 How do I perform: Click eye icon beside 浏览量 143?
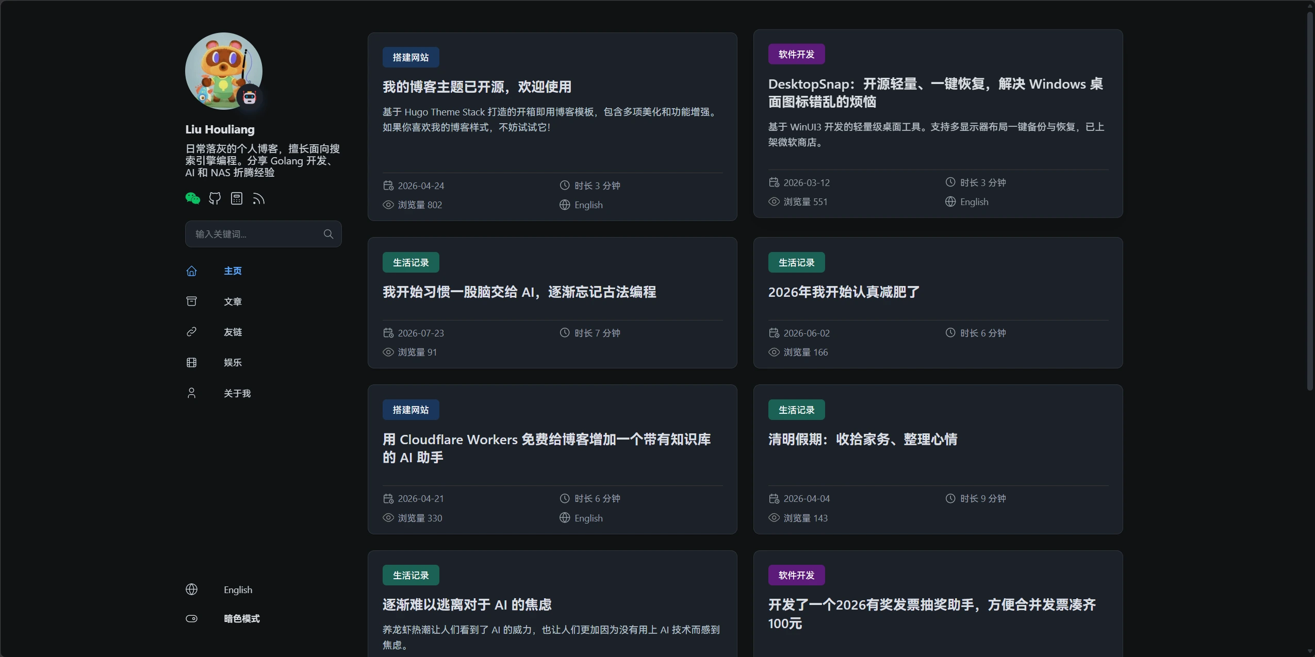(x=774, y=518)
